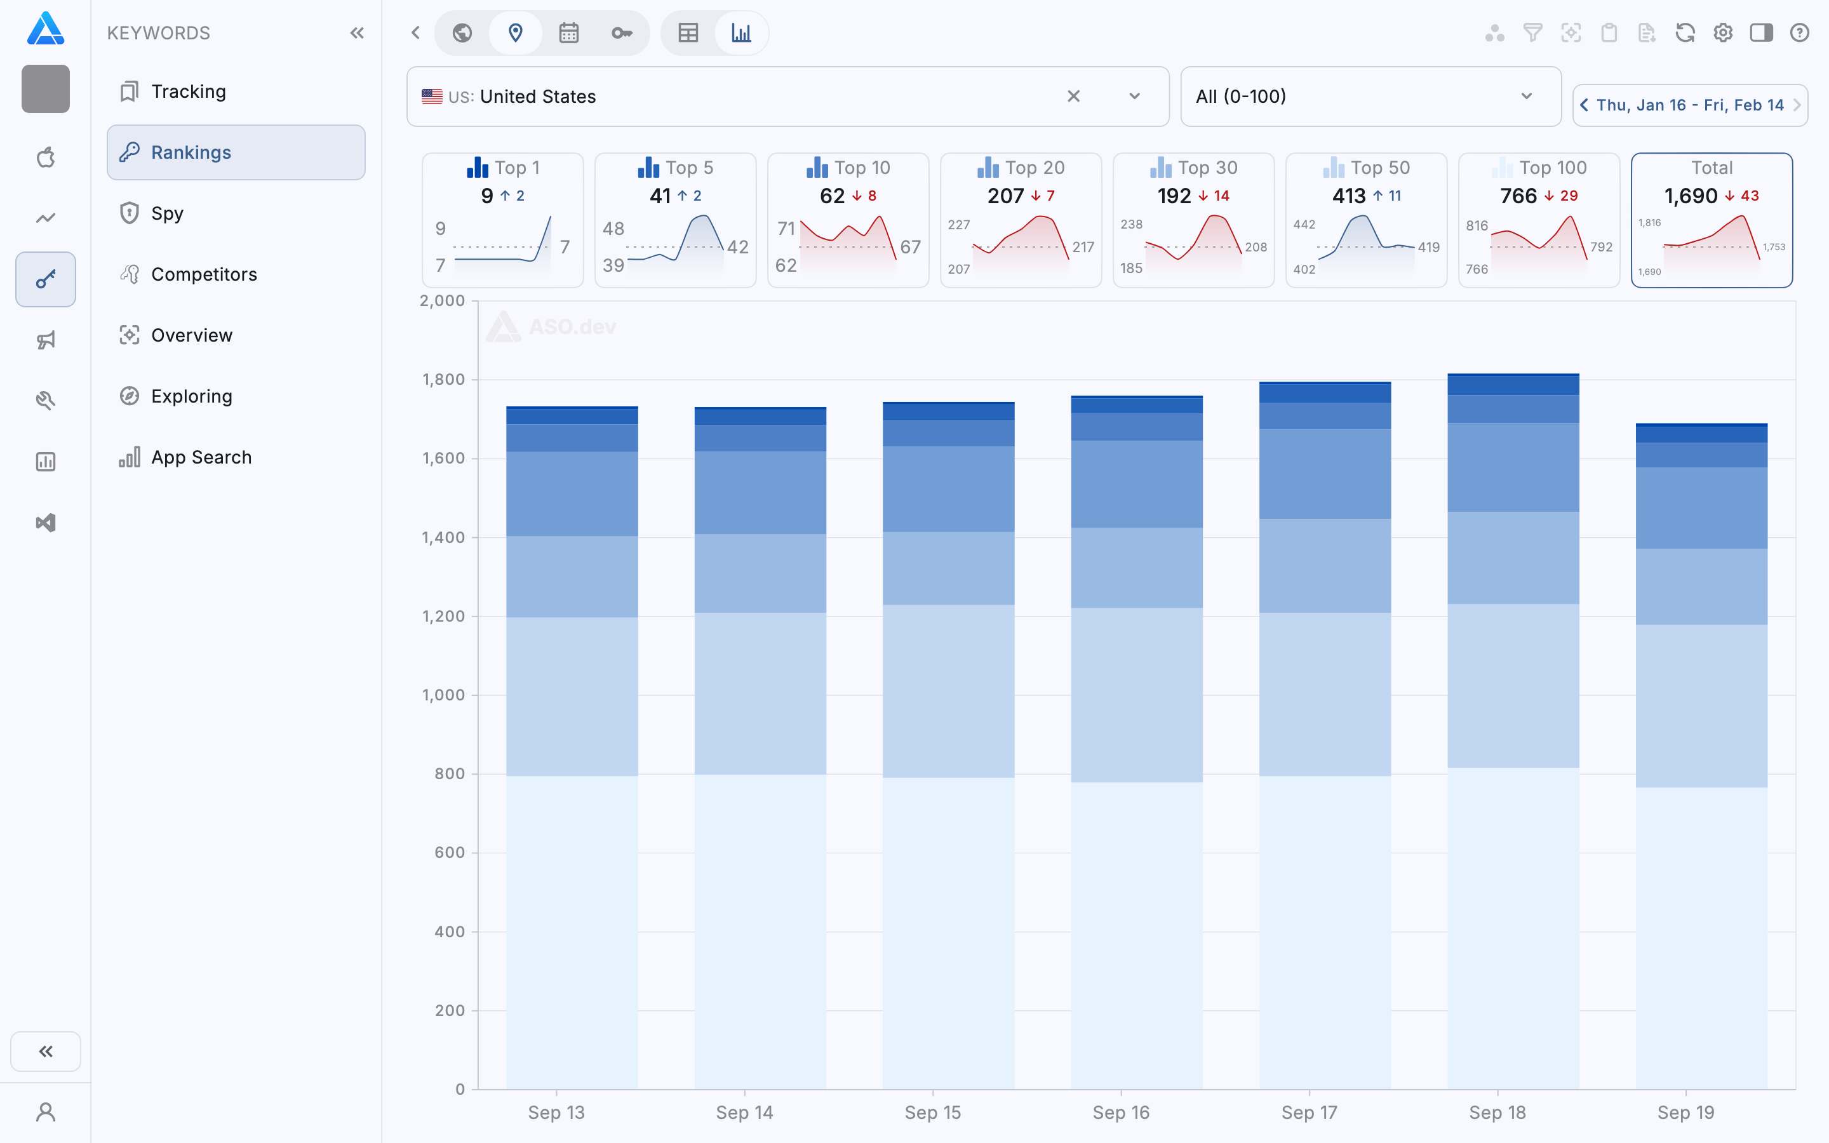1829x1143 pixels.
Task: Open the settings gear icon
Action: click(x=1722, y=32)
